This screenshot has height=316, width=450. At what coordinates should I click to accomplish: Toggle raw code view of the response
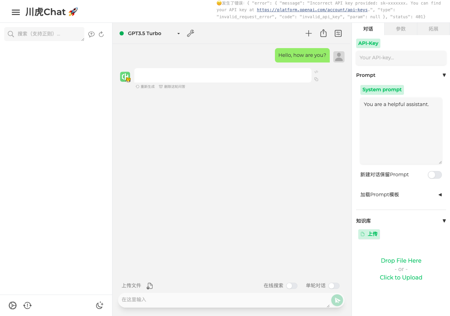pos(316,72)
